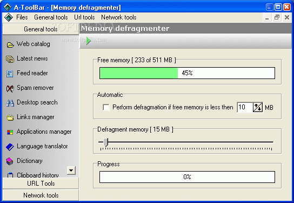Click the 'Memory defragmenter' panel heading

pos(125,28)
